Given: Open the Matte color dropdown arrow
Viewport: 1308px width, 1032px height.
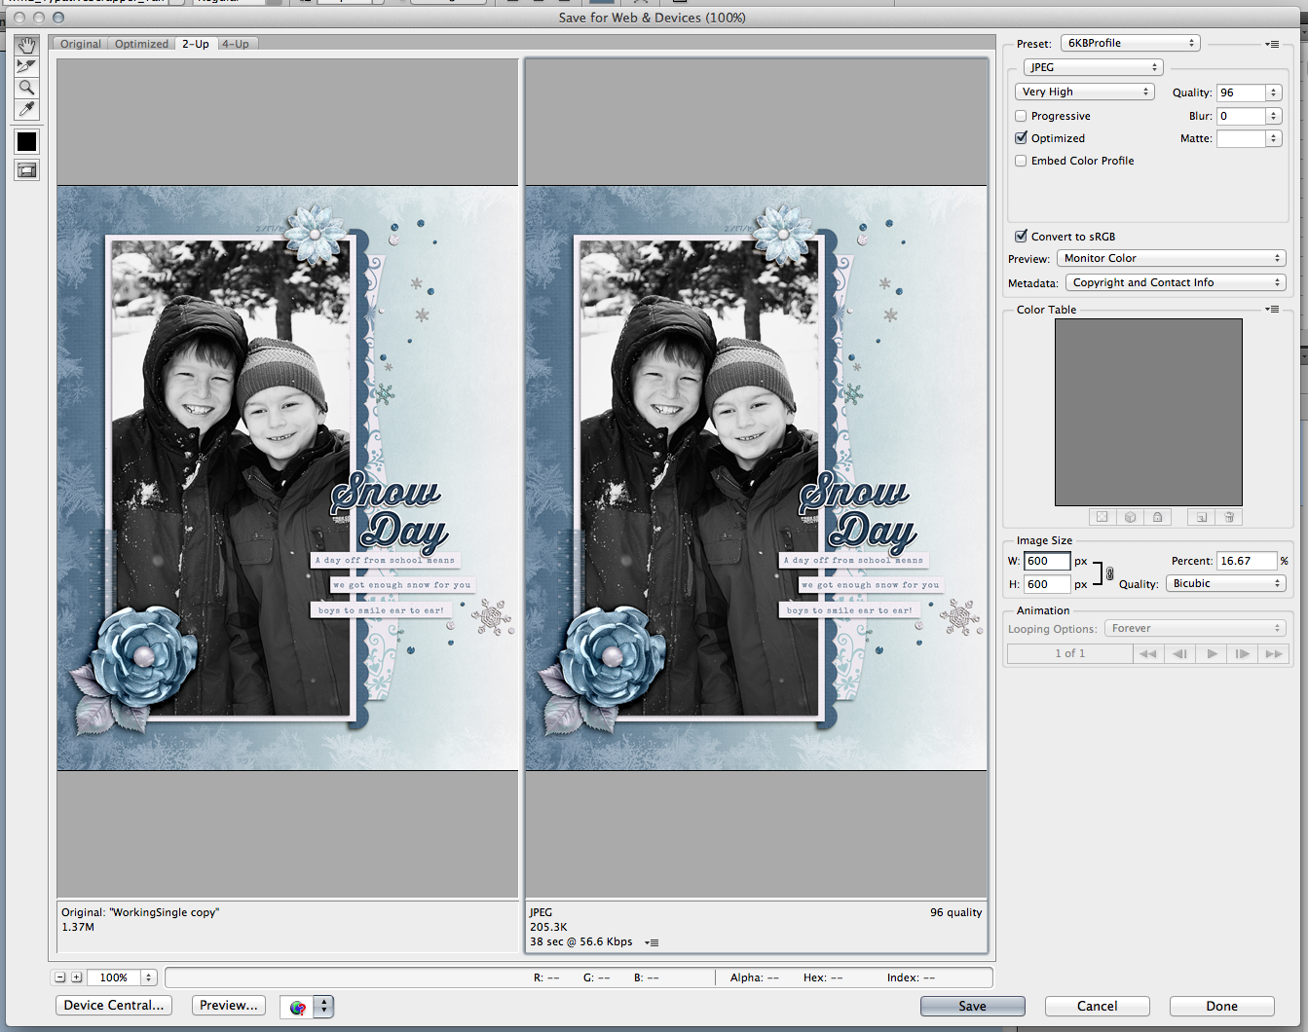Looking at the screenshot, I should [x=1273, y=138].
